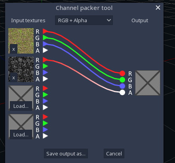This screenshot has height=163, width=175.
Task: Click the grass input texture thumbnail
Action: (21, 41)
